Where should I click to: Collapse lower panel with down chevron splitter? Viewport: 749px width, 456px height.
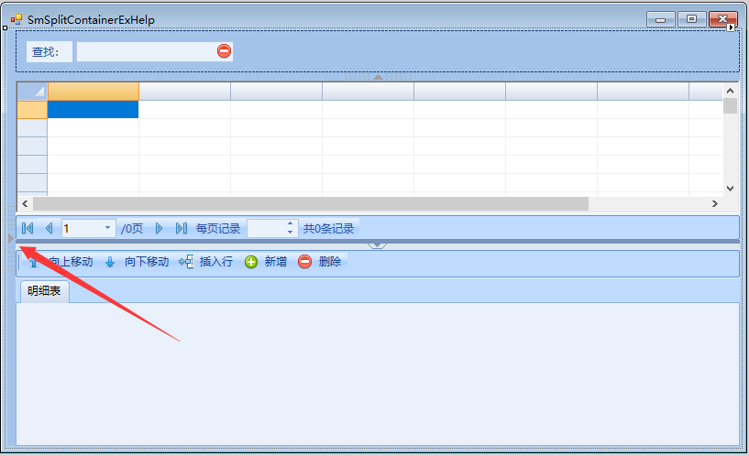click(378, 245)
